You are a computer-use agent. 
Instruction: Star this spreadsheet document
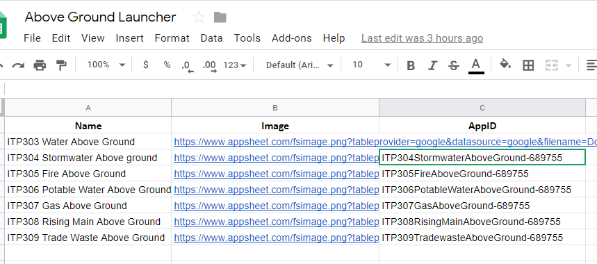pyautogui.click(x=199, y=17)
